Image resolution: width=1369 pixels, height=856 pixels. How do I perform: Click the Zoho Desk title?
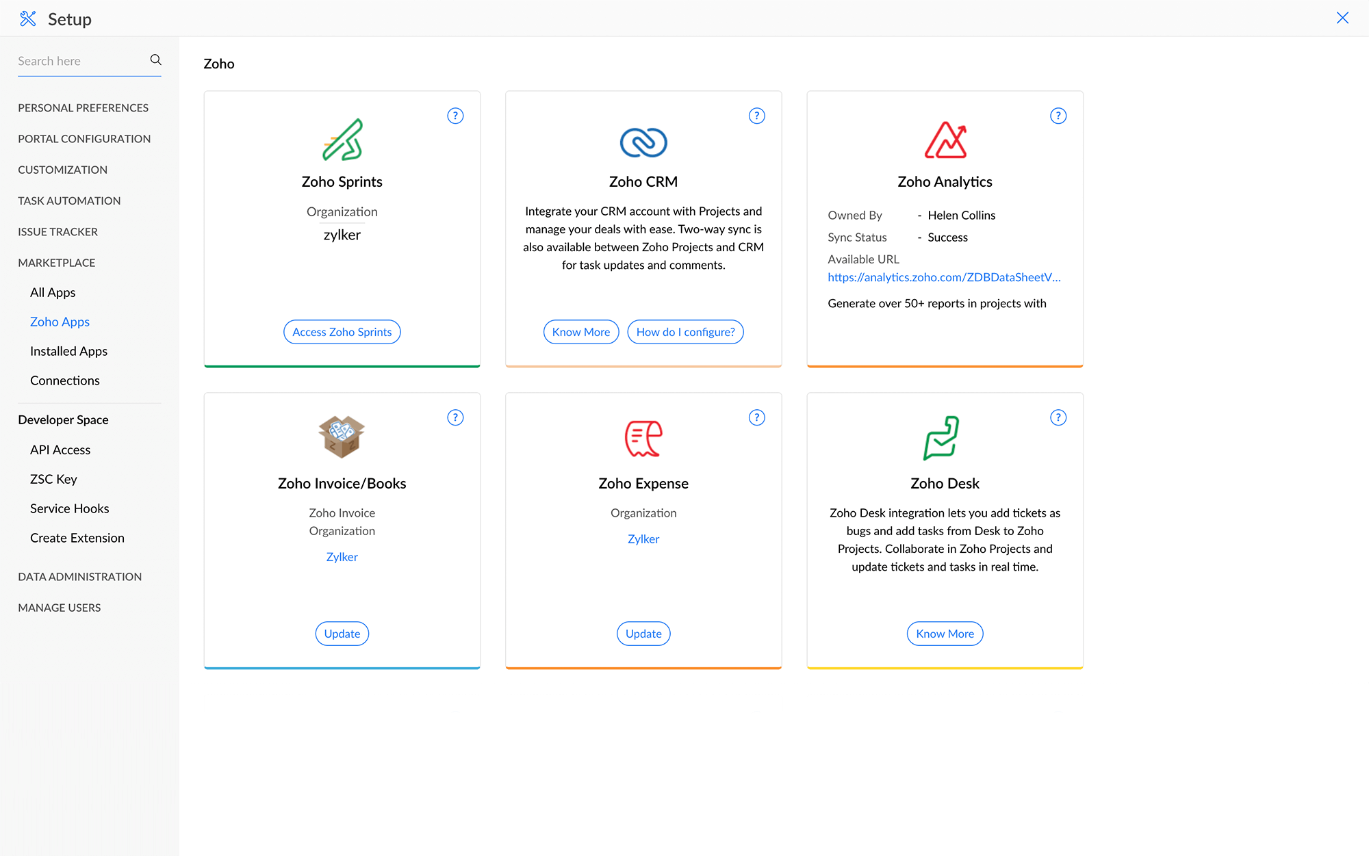[x=945, y=484]
